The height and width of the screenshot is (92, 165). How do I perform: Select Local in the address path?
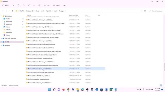coord(55,11)
